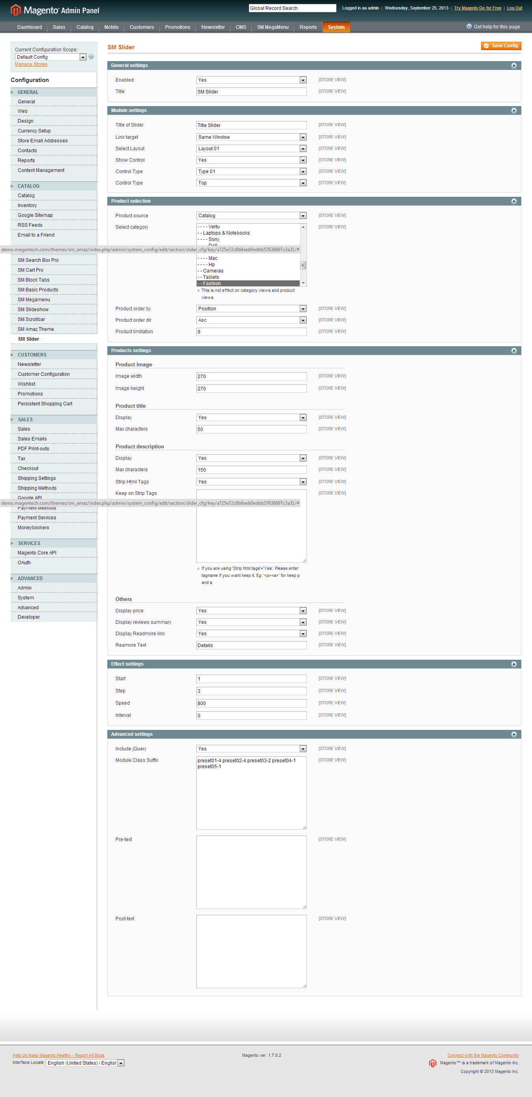This screenshot has width=532, height=1097.
Task: Open the Product order dir dropdown
Action: click(251, 320)
